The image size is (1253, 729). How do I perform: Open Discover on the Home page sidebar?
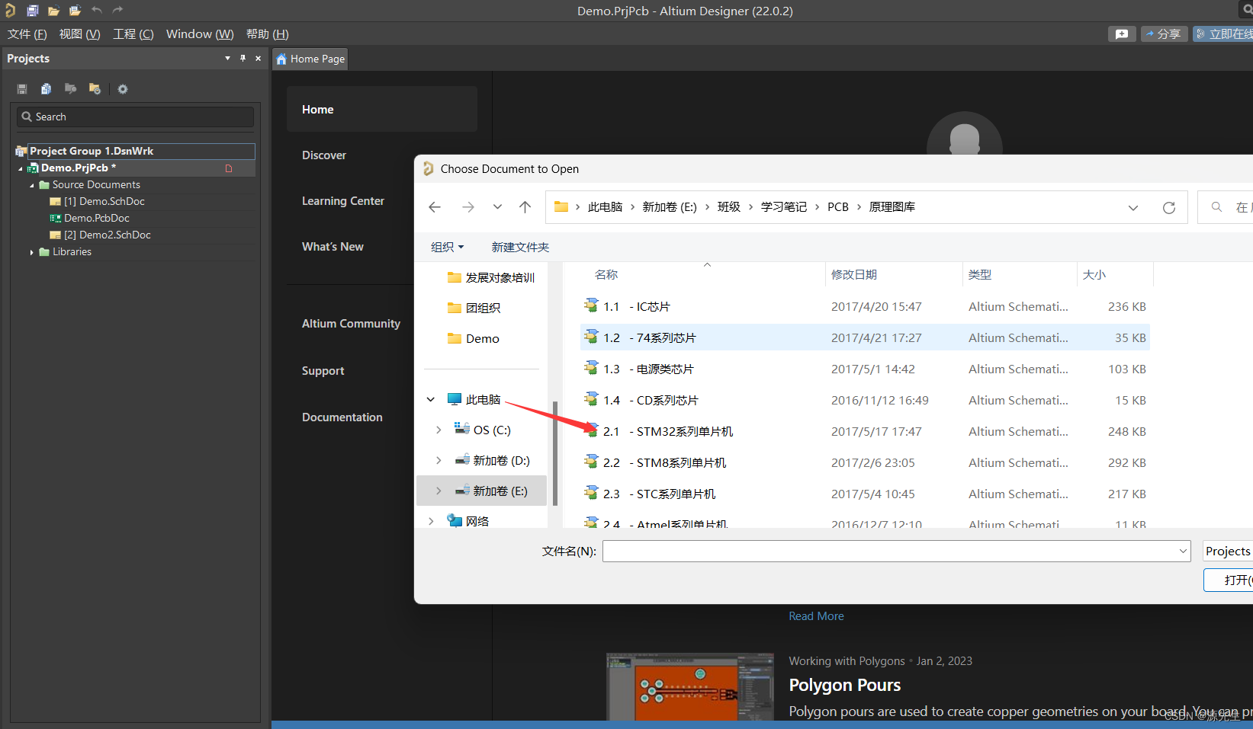tap(324, 155)
